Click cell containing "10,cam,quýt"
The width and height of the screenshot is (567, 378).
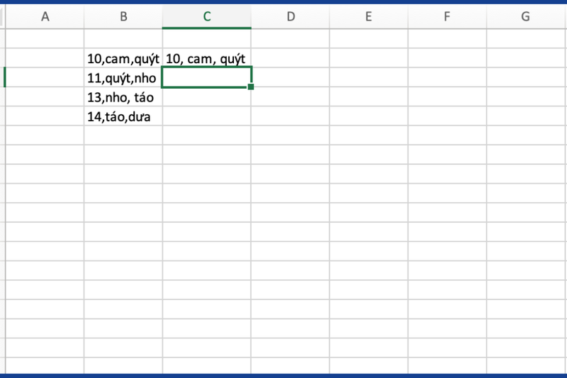[123, 58]
